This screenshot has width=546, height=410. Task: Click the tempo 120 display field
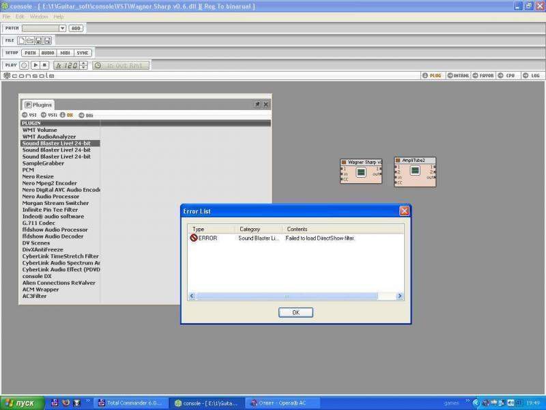(x=66, y=65)
